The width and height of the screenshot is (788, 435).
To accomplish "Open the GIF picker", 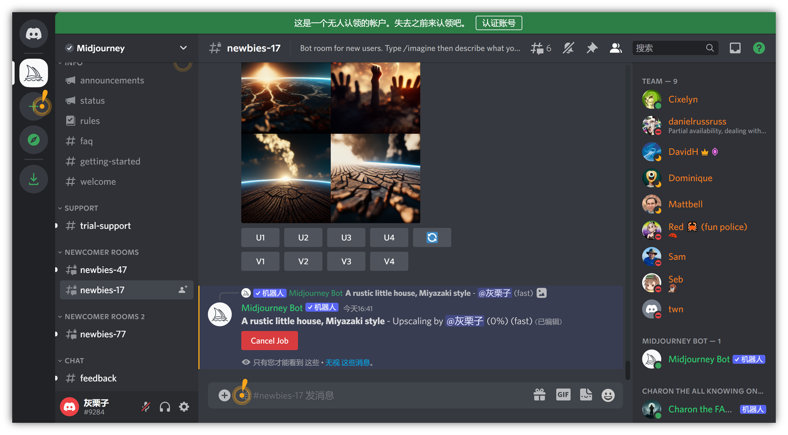I will [x=563, y=395].
